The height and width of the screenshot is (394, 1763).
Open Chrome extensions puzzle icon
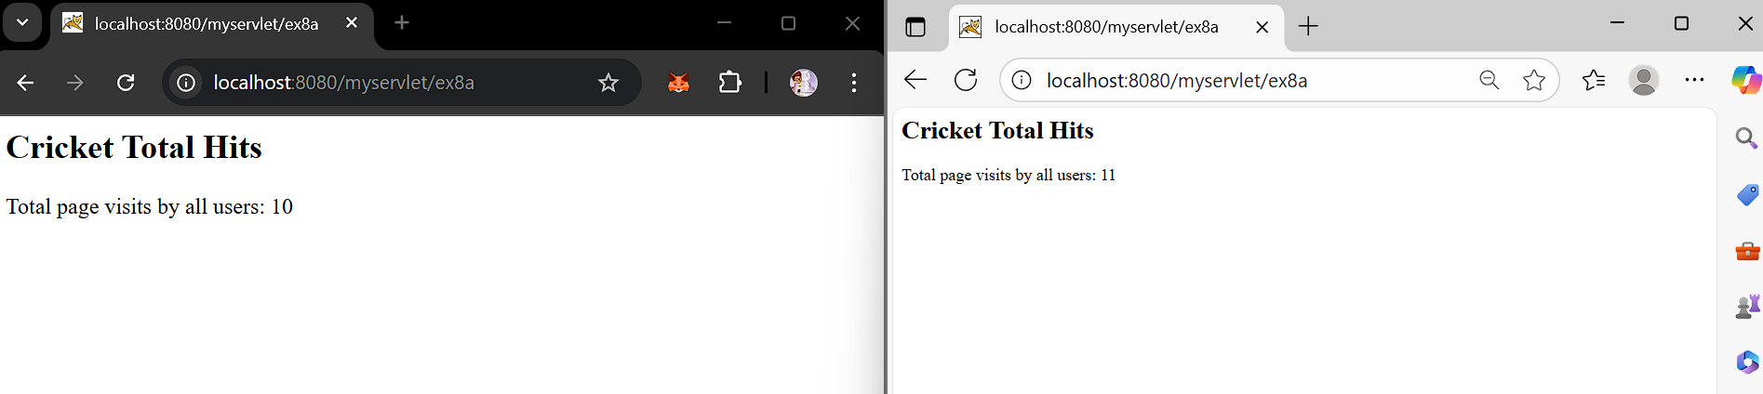point(730,83)
